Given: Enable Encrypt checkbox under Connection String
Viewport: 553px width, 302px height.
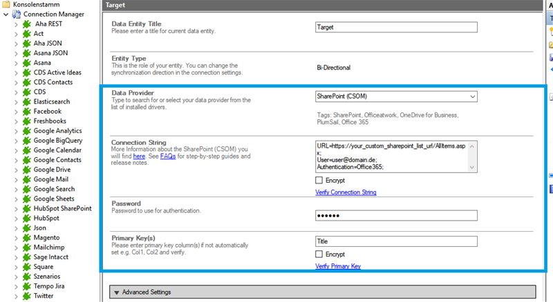Looking at the screenshot, I should pyautogui.click(x=319, y=181).
